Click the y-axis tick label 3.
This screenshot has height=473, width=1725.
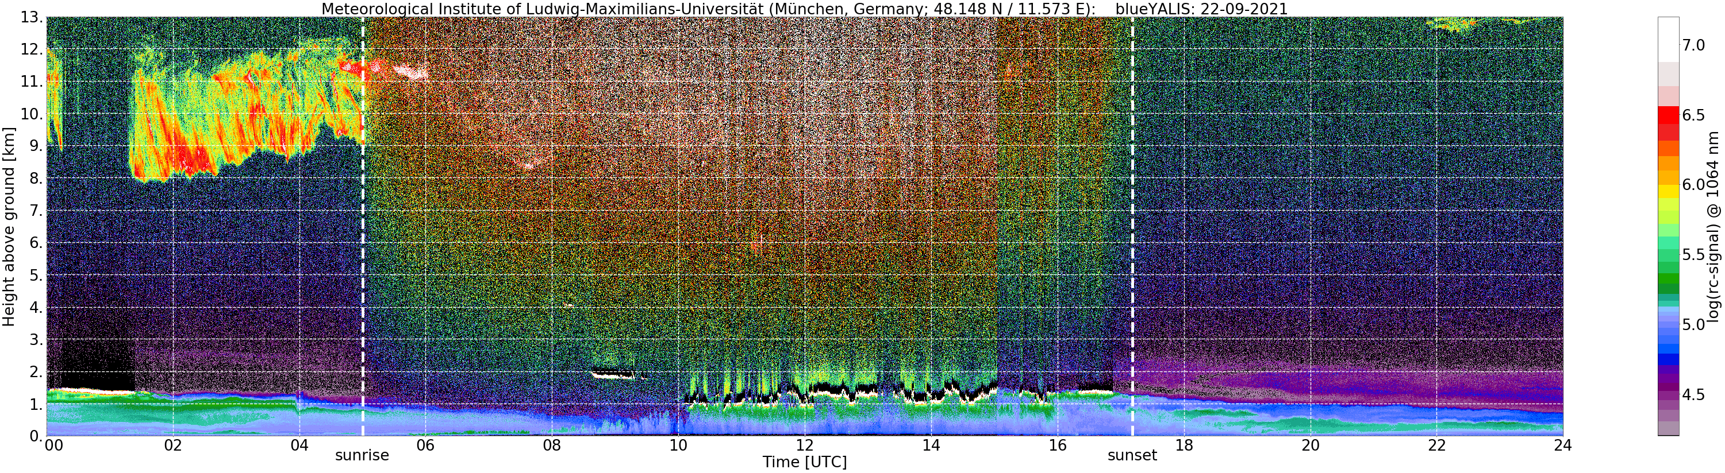pyautogui.click(x=36, y=339)
